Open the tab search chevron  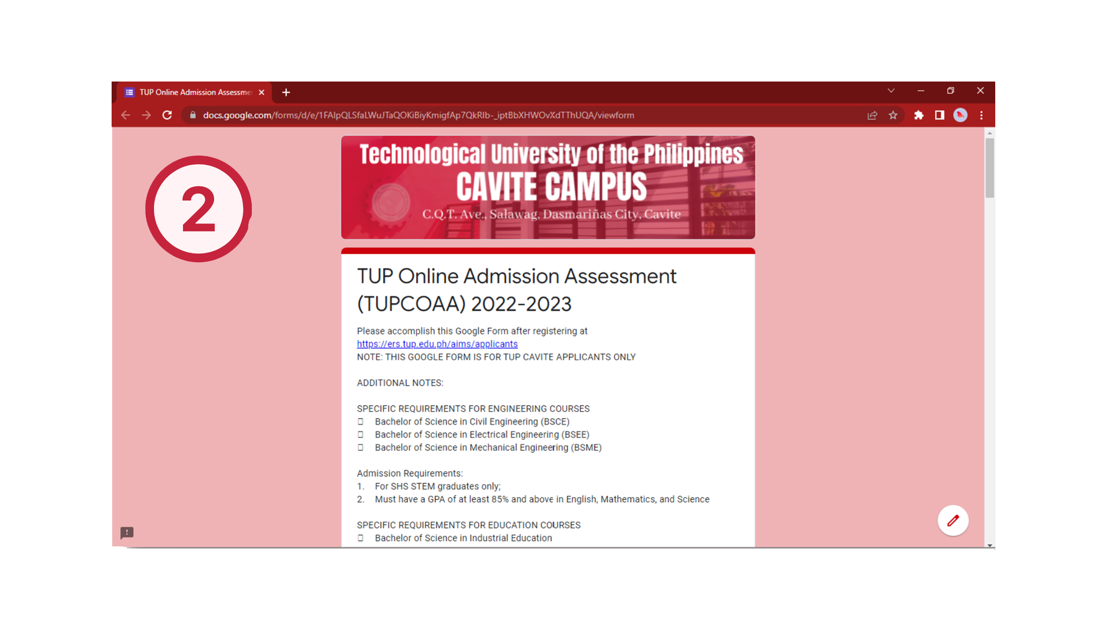coord(891,91)
